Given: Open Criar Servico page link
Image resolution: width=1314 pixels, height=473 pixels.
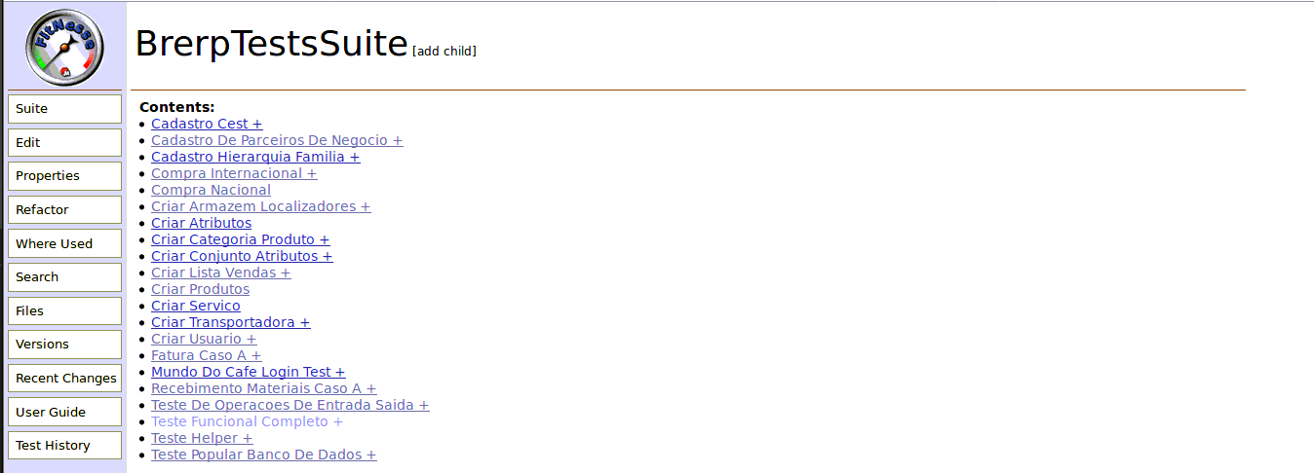Looking at the screenshot, I should 195,306.
